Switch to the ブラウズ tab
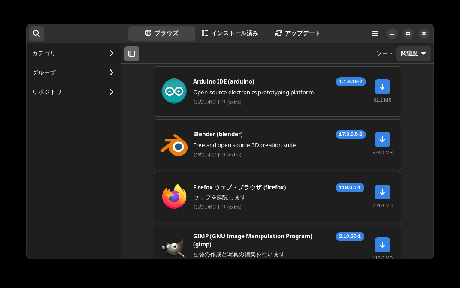460x288 pixels. pyautogui.click(x=162, y=33)
